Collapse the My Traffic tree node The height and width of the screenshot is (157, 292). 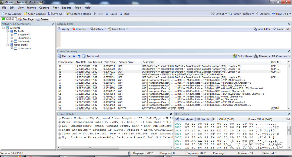click(x=8, y=31)
